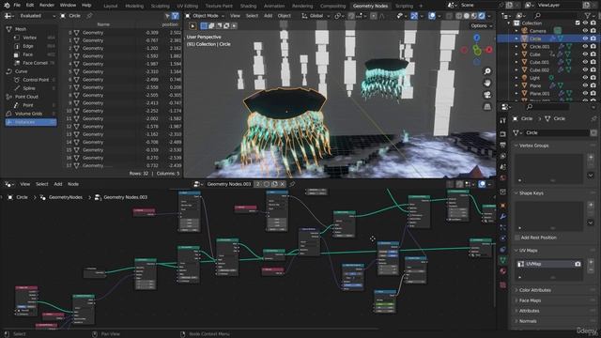Switch perspective/orthographic grid icon in viewport

point(487,106)
